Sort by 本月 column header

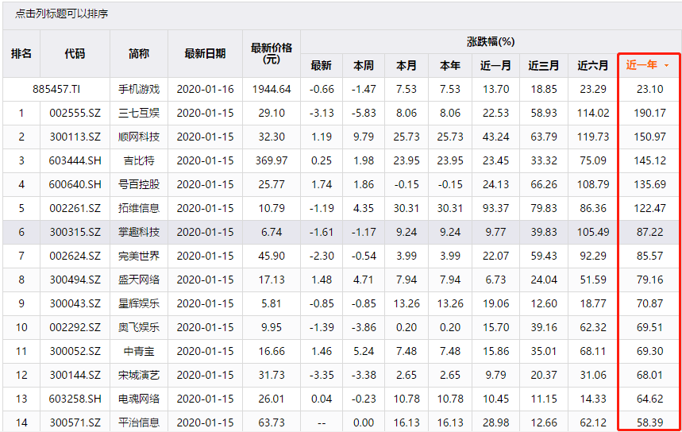pyautogui.click(x=407, y=66)
